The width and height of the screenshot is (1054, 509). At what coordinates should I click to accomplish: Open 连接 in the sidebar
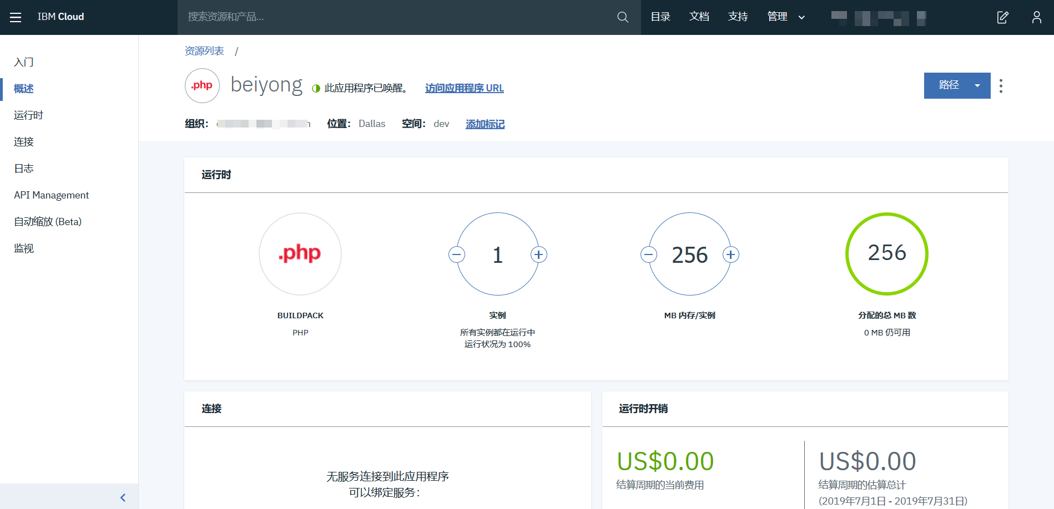[x=24, y=142]
